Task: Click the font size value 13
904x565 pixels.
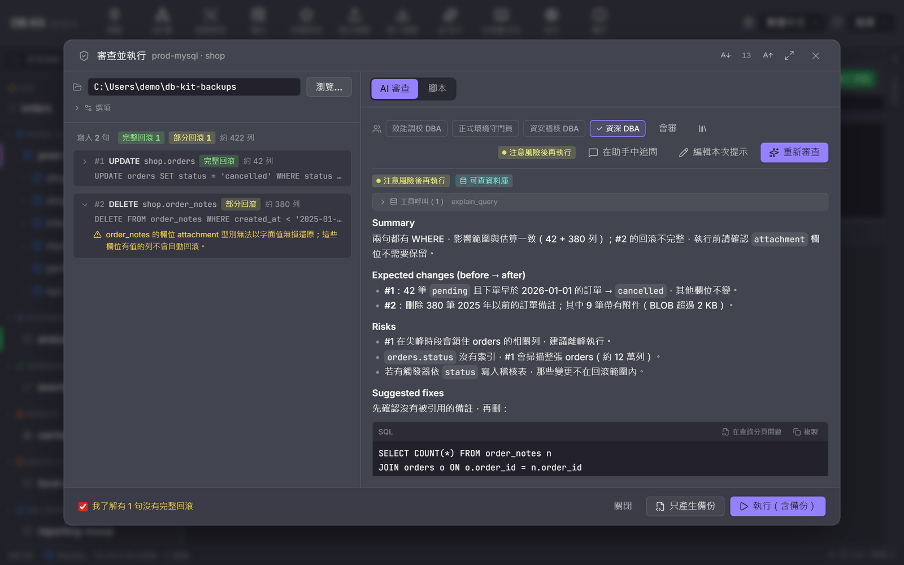Action: tap(746, 55)
